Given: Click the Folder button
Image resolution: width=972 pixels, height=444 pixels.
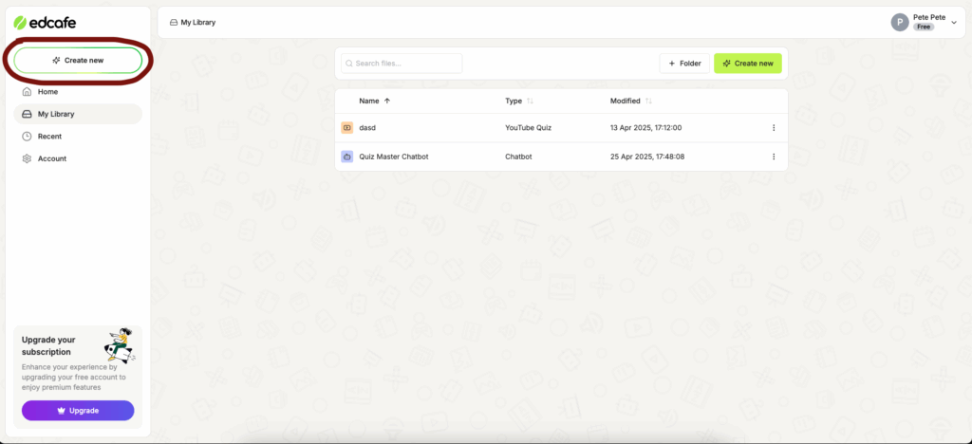Looking at the screenshot, I should (684, 64).
